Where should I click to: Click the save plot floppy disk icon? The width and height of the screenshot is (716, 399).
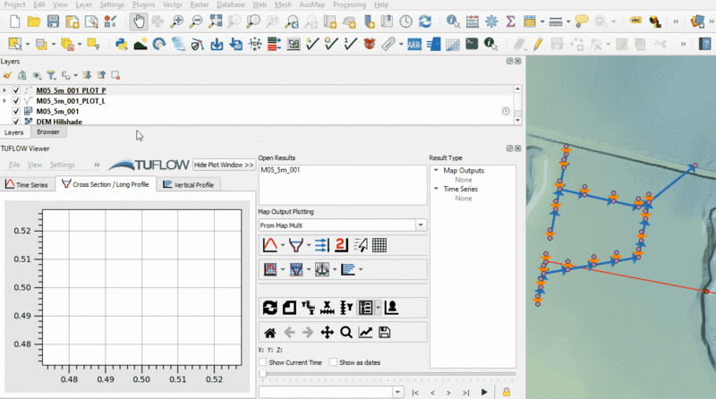(385, 333)
